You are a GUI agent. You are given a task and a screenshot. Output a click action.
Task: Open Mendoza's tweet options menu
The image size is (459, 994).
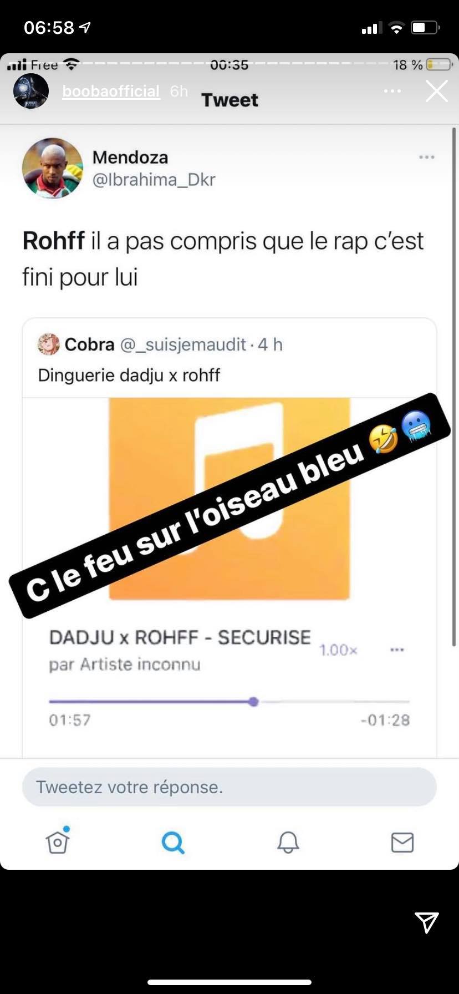click(427, 158)
